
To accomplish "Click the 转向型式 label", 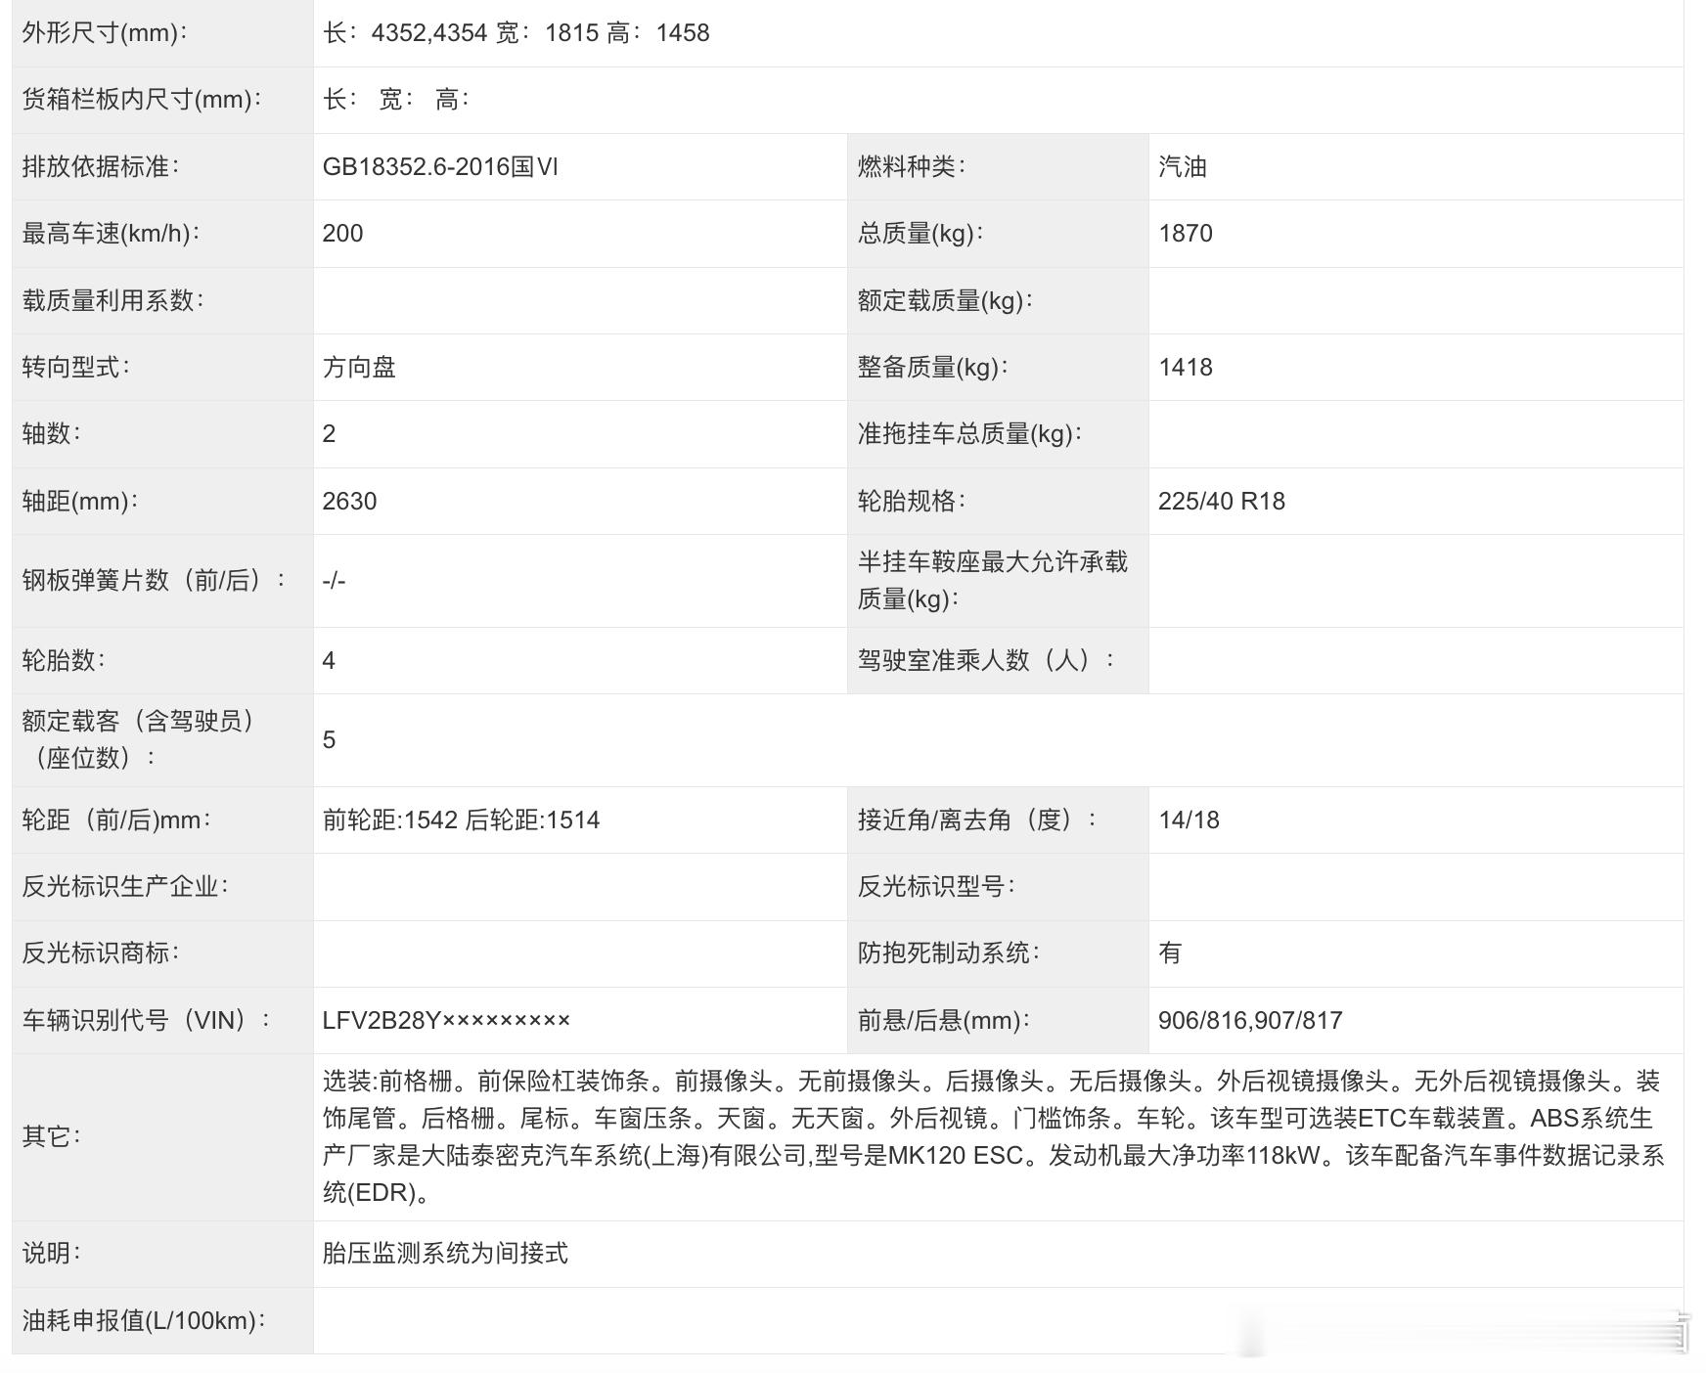I will click(76, 368).
